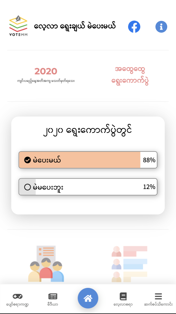Click the 88% poll result bar
This screenshot has width=176, height=314.
(x=88, y=160)
